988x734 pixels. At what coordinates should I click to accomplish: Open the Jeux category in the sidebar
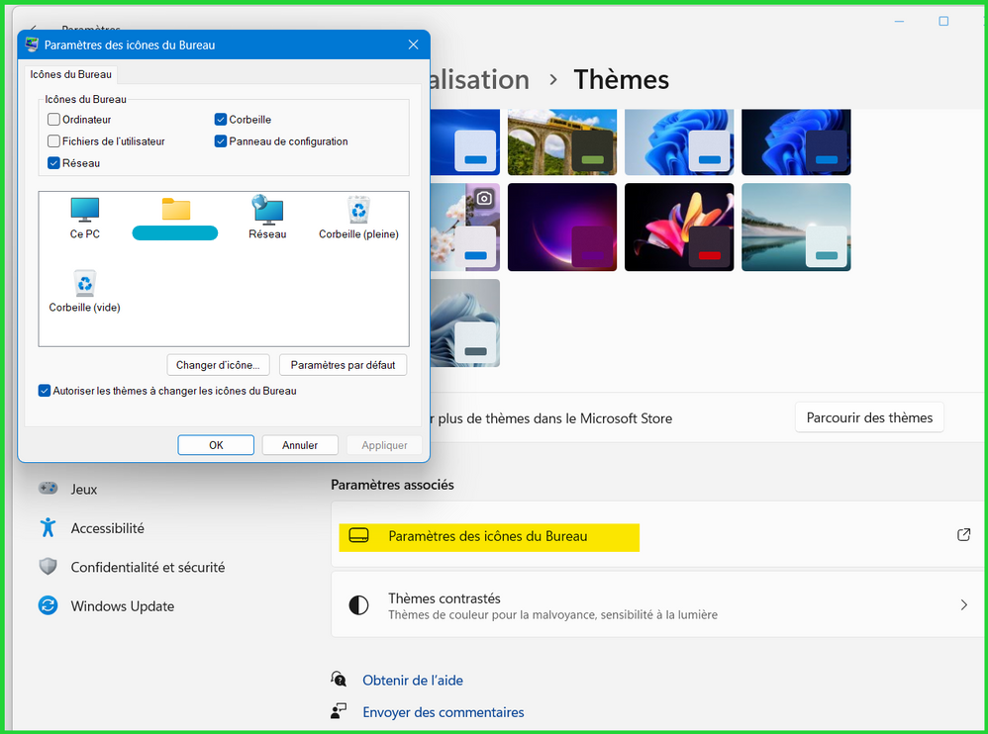pos(83,489)
